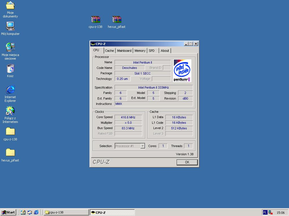Image resolution: width=289 pixels, height=216 pixels.
Task: Switch to the Memory tab
Action: tap(140, 51)
